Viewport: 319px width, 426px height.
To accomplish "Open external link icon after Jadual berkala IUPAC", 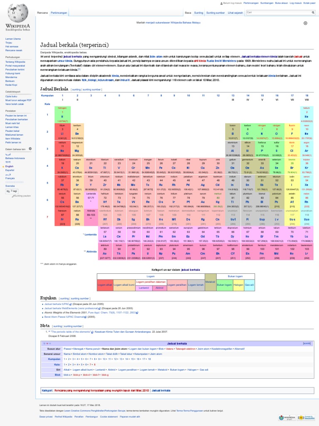I will pos(71,304).
